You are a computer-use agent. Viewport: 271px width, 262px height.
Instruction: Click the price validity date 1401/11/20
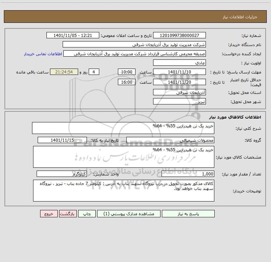[x=179, y=82]
